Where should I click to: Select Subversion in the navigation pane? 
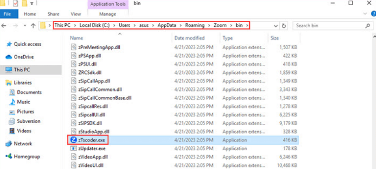click(29, 121)
